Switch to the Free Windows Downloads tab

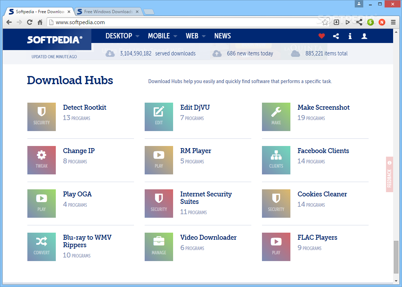click(x=108, y=11)
